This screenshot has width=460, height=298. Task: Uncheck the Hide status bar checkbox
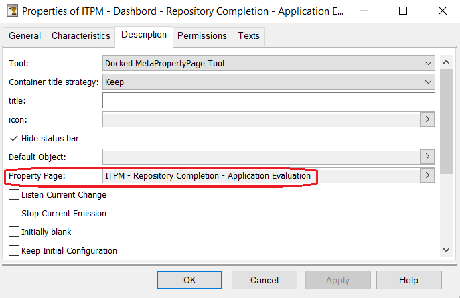[14, 138]
